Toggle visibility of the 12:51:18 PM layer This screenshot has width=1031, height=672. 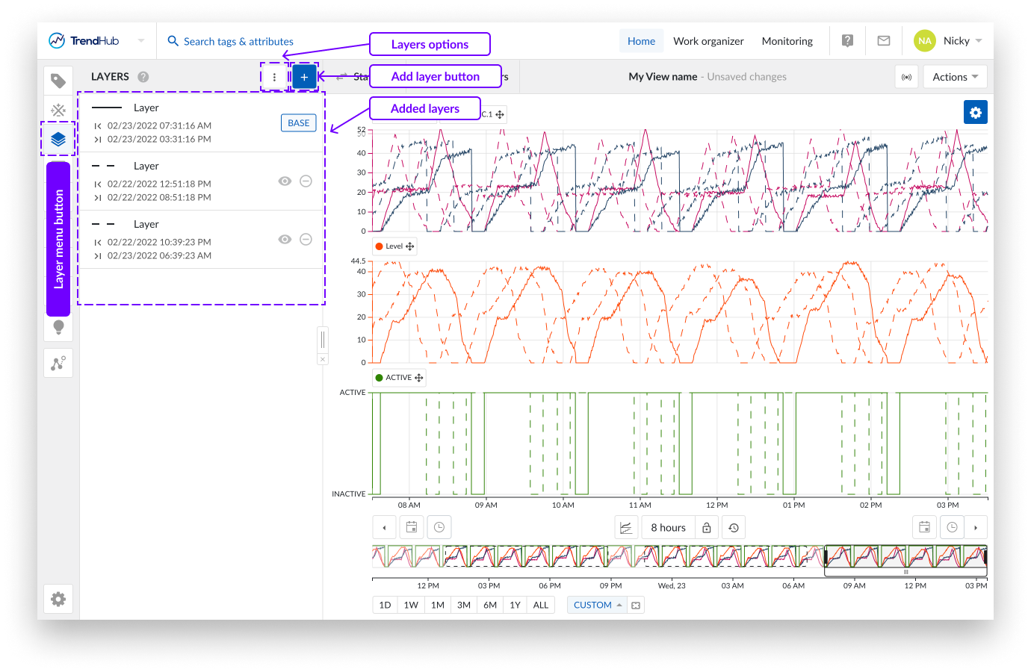[x=285, y=181]
